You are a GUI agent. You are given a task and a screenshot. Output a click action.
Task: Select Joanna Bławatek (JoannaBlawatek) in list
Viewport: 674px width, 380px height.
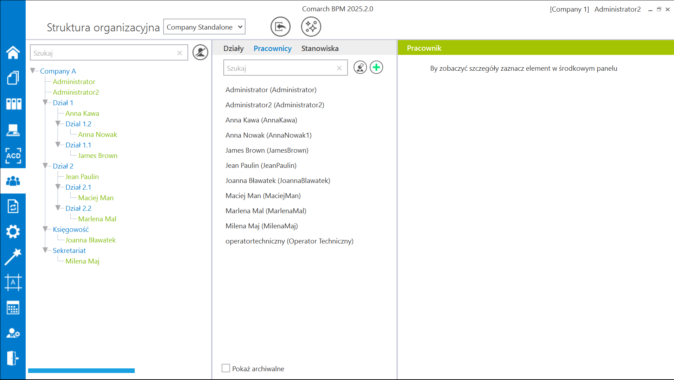point(278,180)
